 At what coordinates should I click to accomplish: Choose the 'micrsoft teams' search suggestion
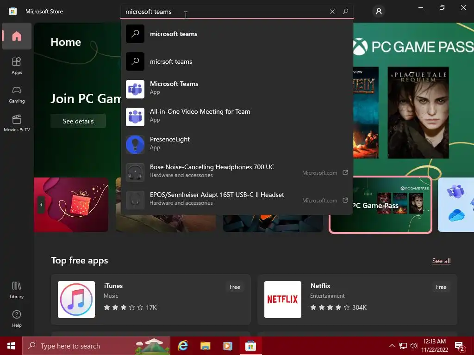coord(237,61)
